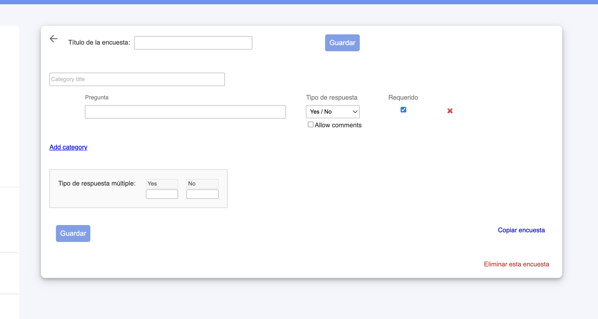Click the Tipo de respuesta múltiple label
This screenshot has width=598, height=319.
click(x=97, y=183)
